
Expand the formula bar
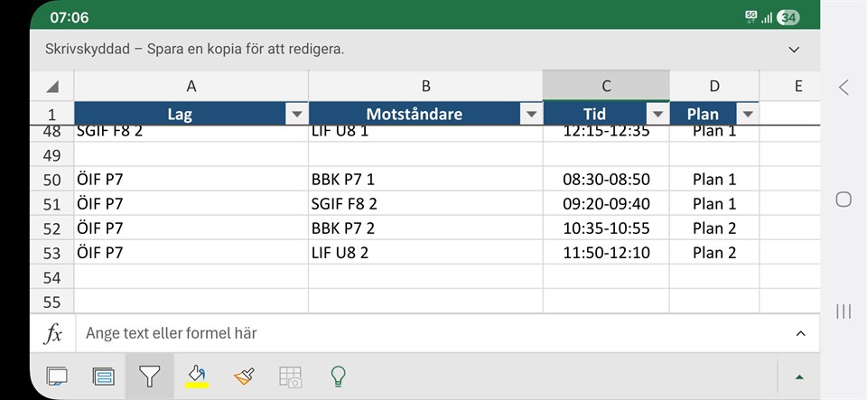[800, 333]
